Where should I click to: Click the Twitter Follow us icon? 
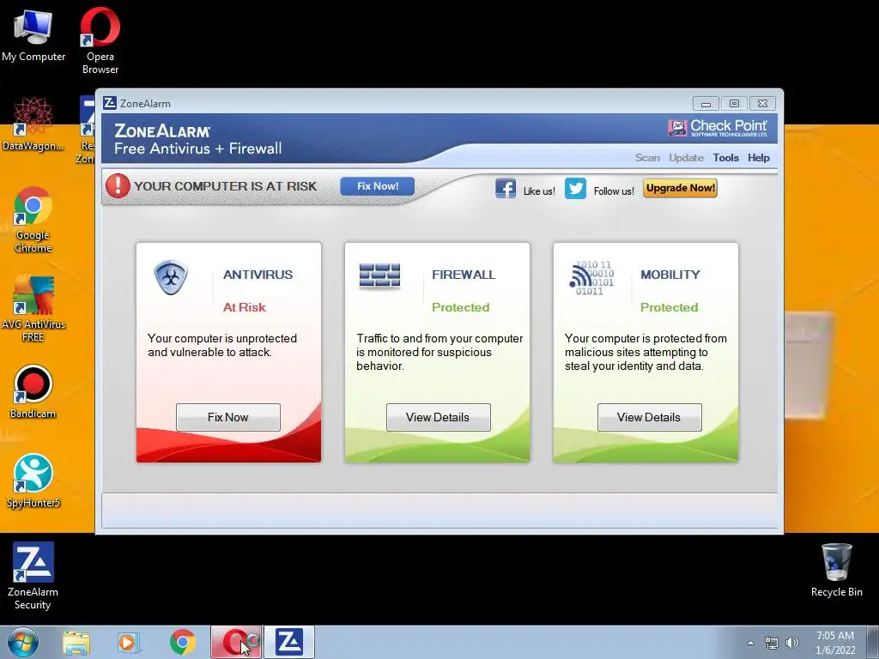pos(575,188)
